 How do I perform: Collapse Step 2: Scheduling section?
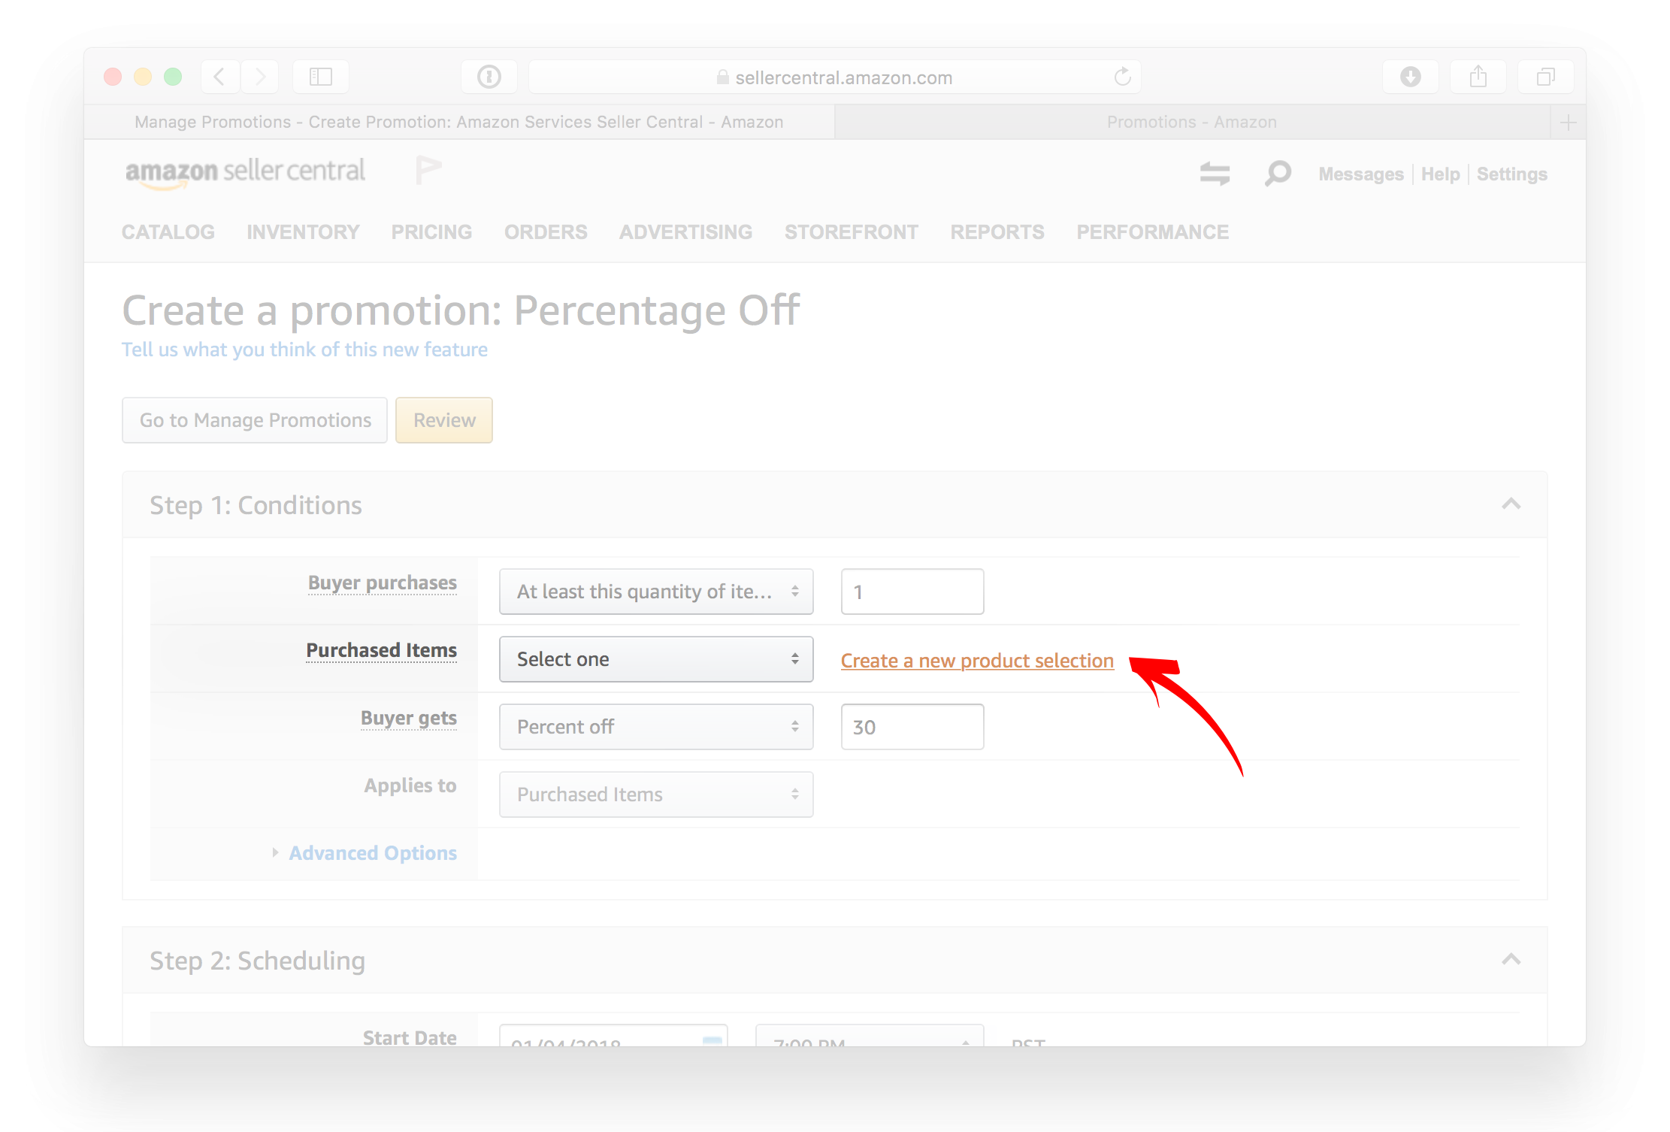(1511, 960)
